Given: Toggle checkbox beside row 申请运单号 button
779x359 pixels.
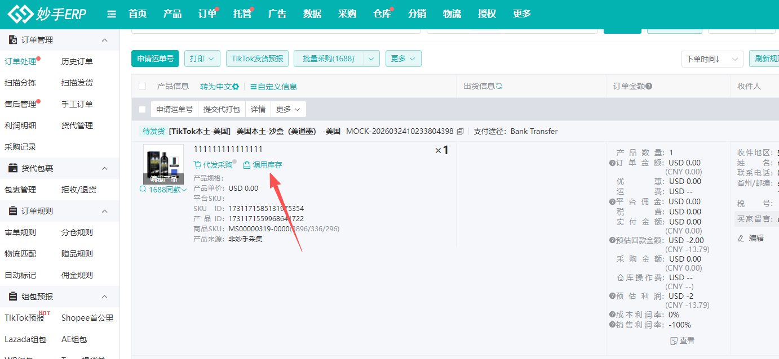Looking at the screenshot, I should click(x=142, y=109).
